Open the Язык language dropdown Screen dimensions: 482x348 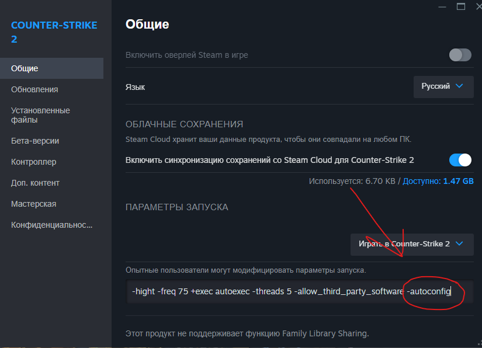(x=443, y=86)
